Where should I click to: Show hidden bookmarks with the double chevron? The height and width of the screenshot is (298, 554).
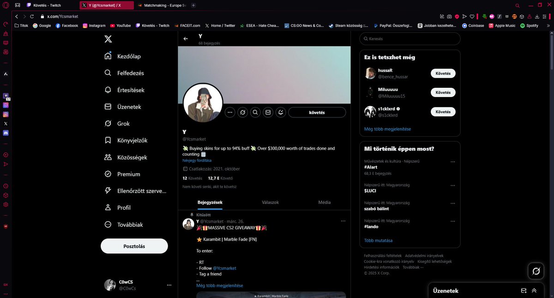548,26
